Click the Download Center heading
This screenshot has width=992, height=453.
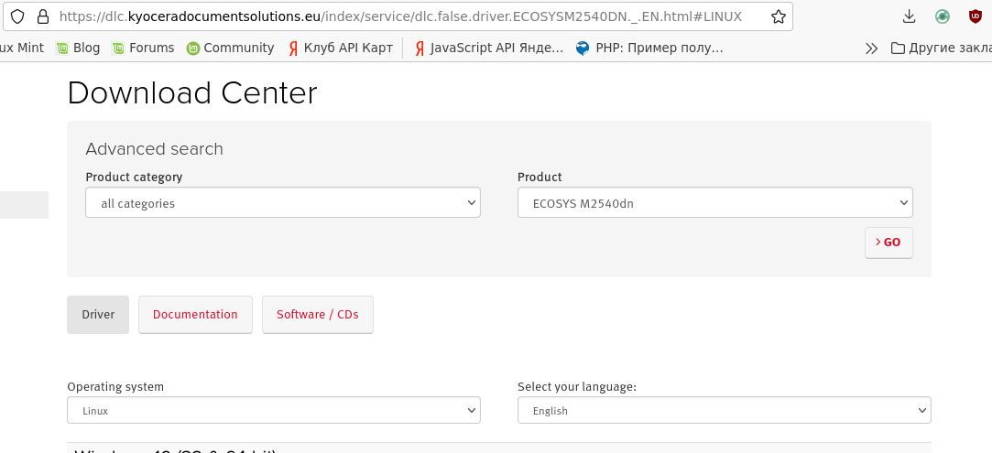tap(192, 92)
